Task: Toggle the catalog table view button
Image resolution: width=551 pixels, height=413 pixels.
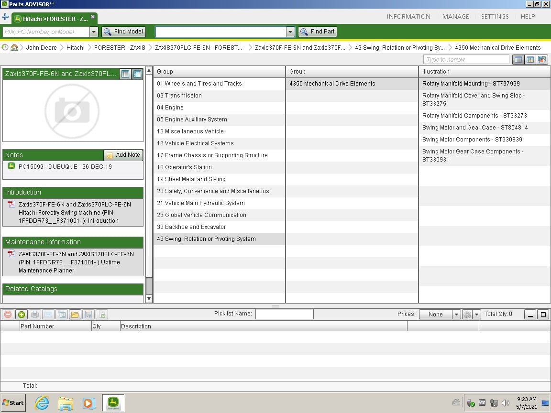Action: click(x=125, y=74)
